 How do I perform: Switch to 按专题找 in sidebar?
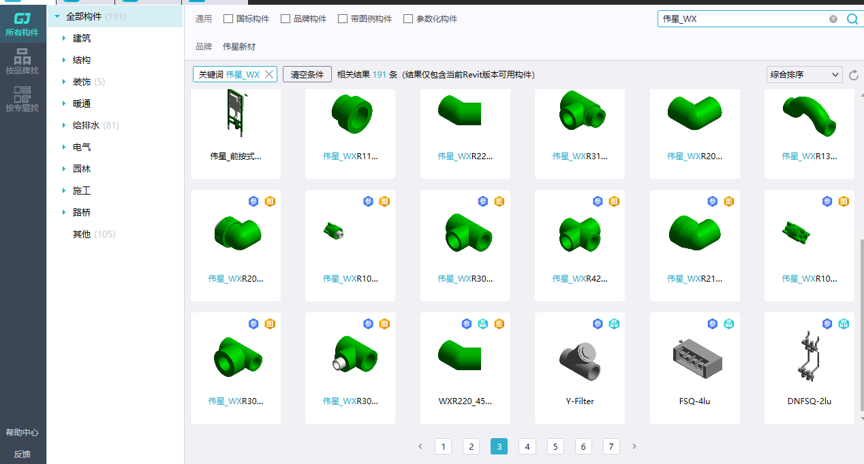click(x=22, y=99)
